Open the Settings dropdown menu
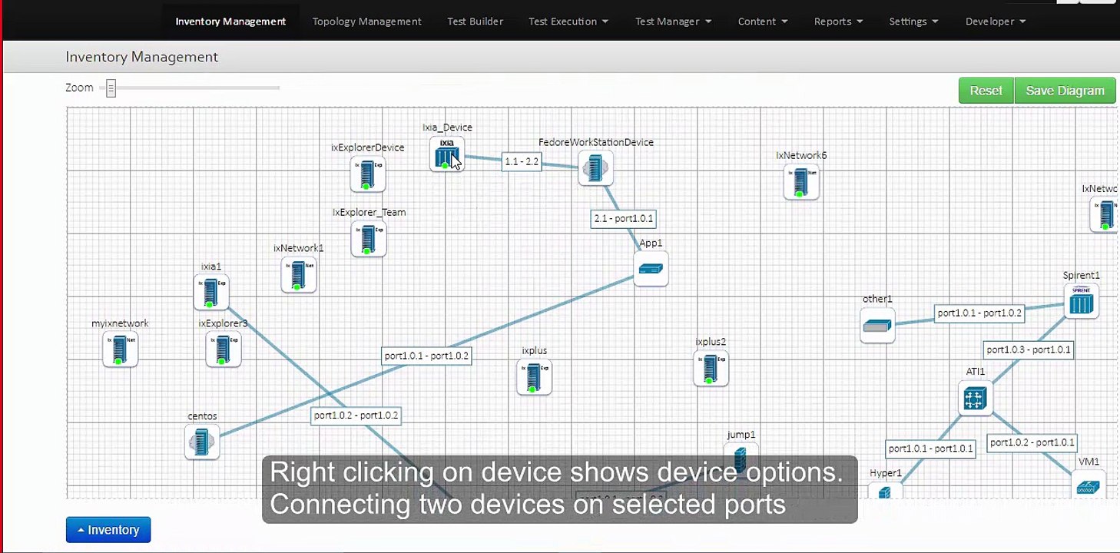1120x553 pixels. [x=913, y=22]
